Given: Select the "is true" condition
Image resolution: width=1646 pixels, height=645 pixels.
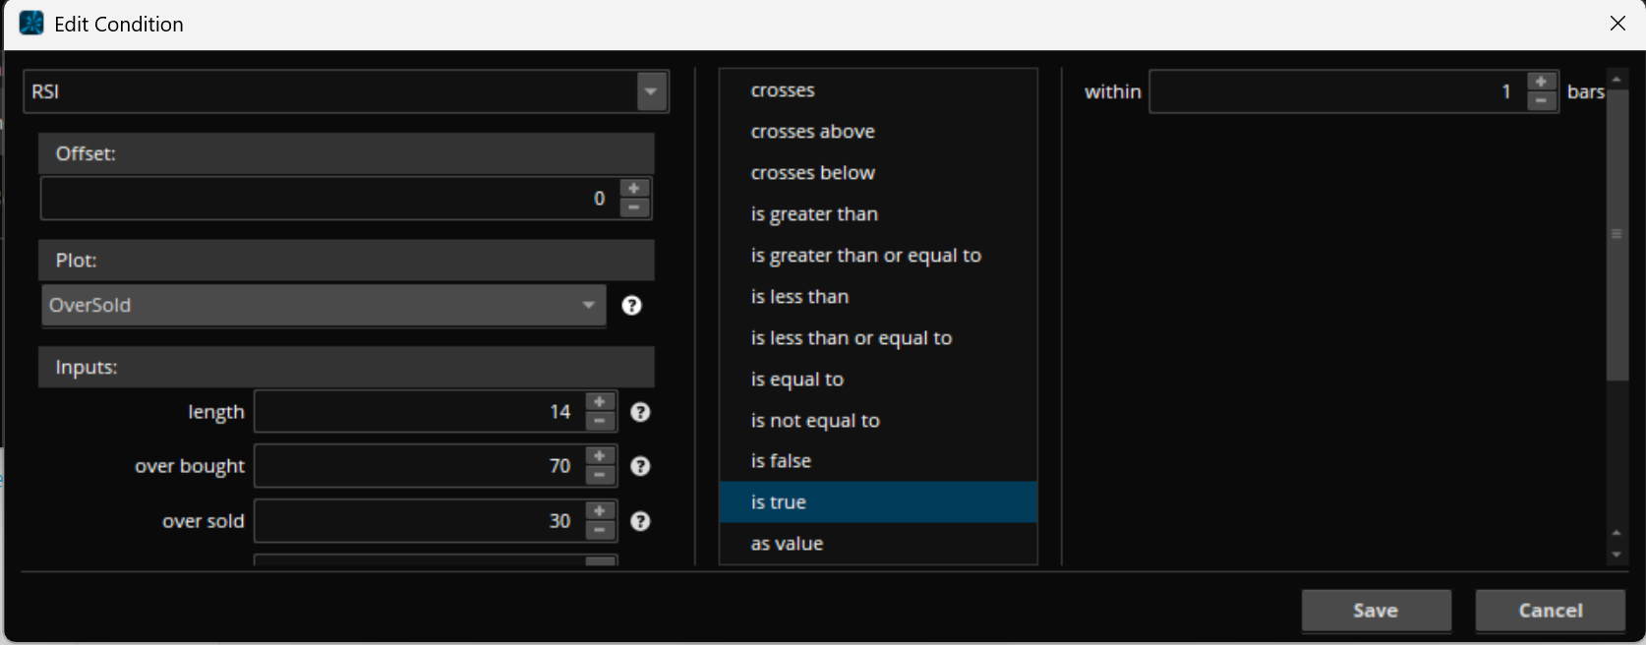Looking at the screenshot, I should (x=779, y=502).
